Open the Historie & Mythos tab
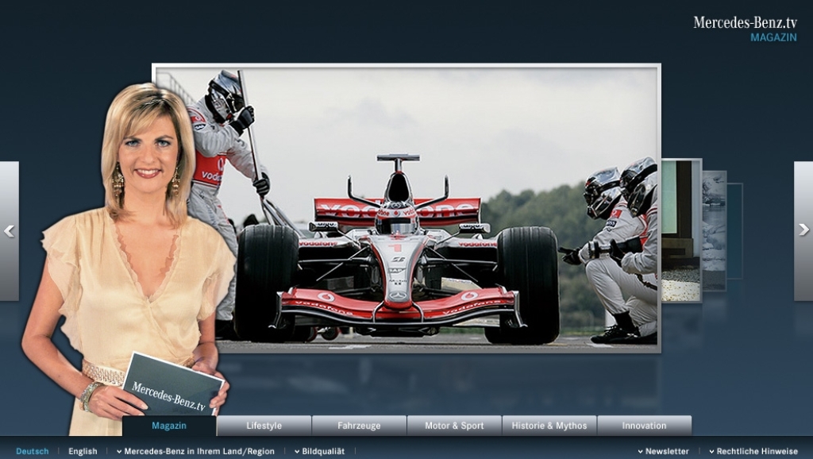This screenshot has width=813, height=459. click(549, 426)
